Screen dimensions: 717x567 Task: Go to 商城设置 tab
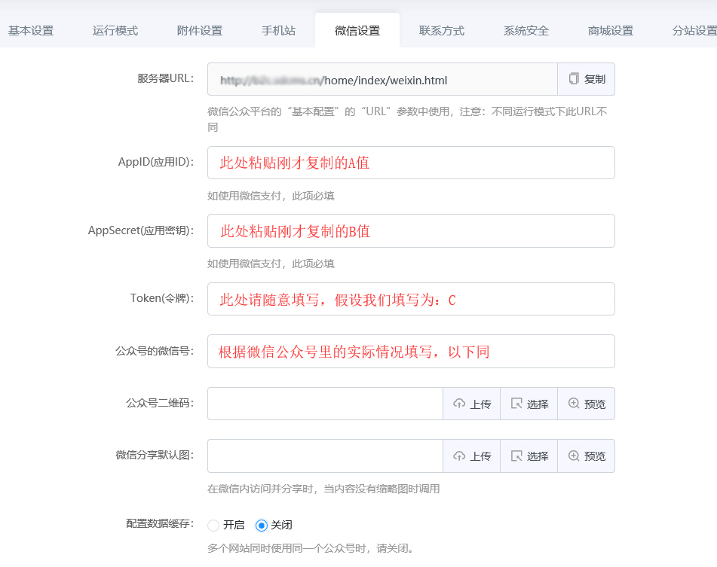(611, 31)
